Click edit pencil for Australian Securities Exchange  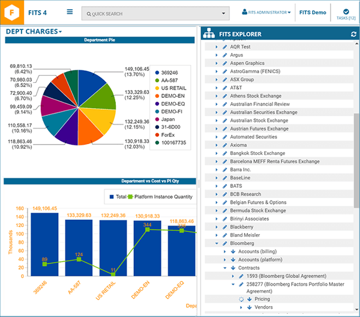pos(225,112)
